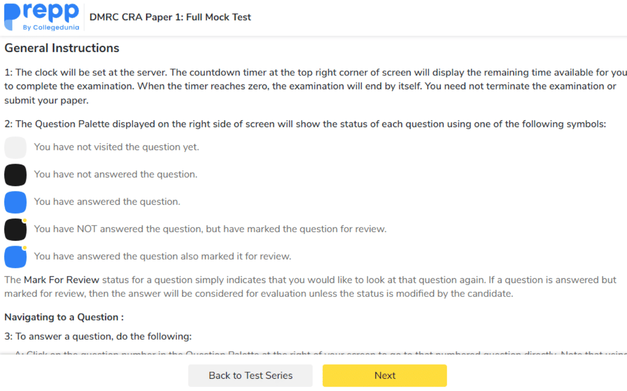
Task: Click the 'By Collegedunia' text under logo
Action: coord(51,27)
